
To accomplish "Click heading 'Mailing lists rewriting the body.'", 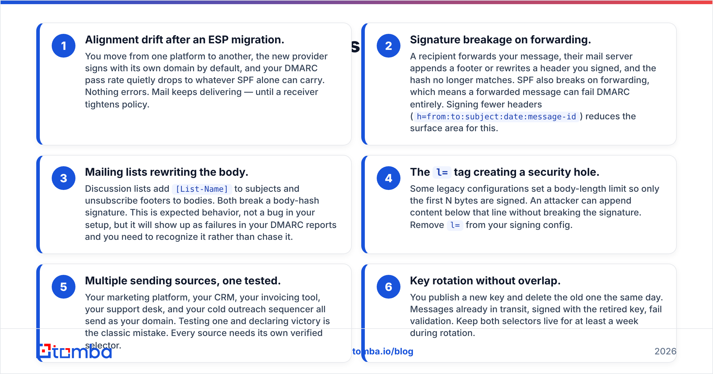I will [x=166, y=172].
